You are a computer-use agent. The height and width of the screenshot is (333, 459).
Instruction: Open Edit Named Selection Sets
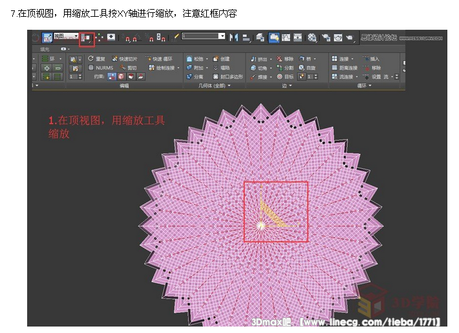(176, 38)
